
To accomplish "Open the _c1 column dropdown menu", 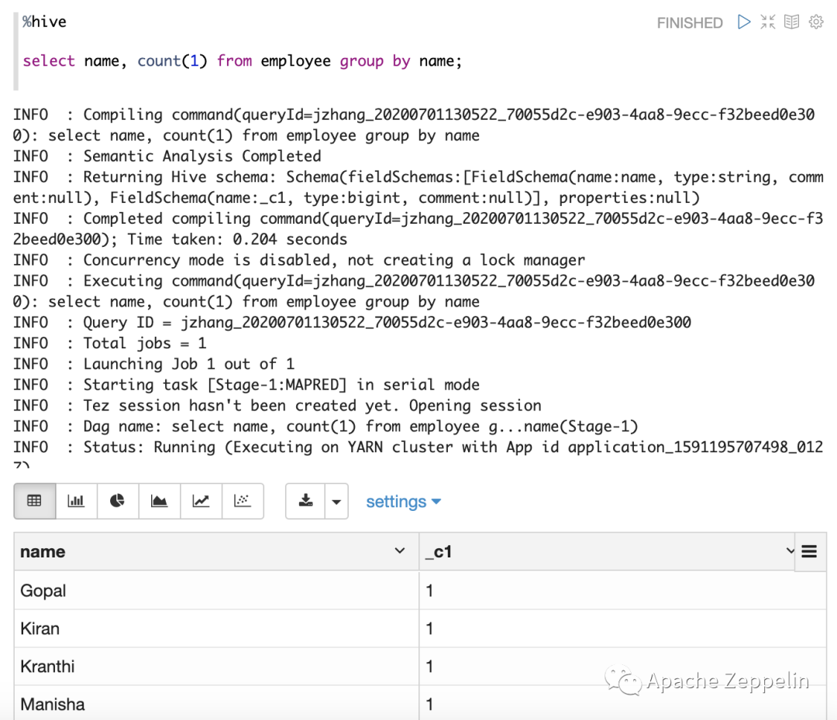I will (790, 551).
